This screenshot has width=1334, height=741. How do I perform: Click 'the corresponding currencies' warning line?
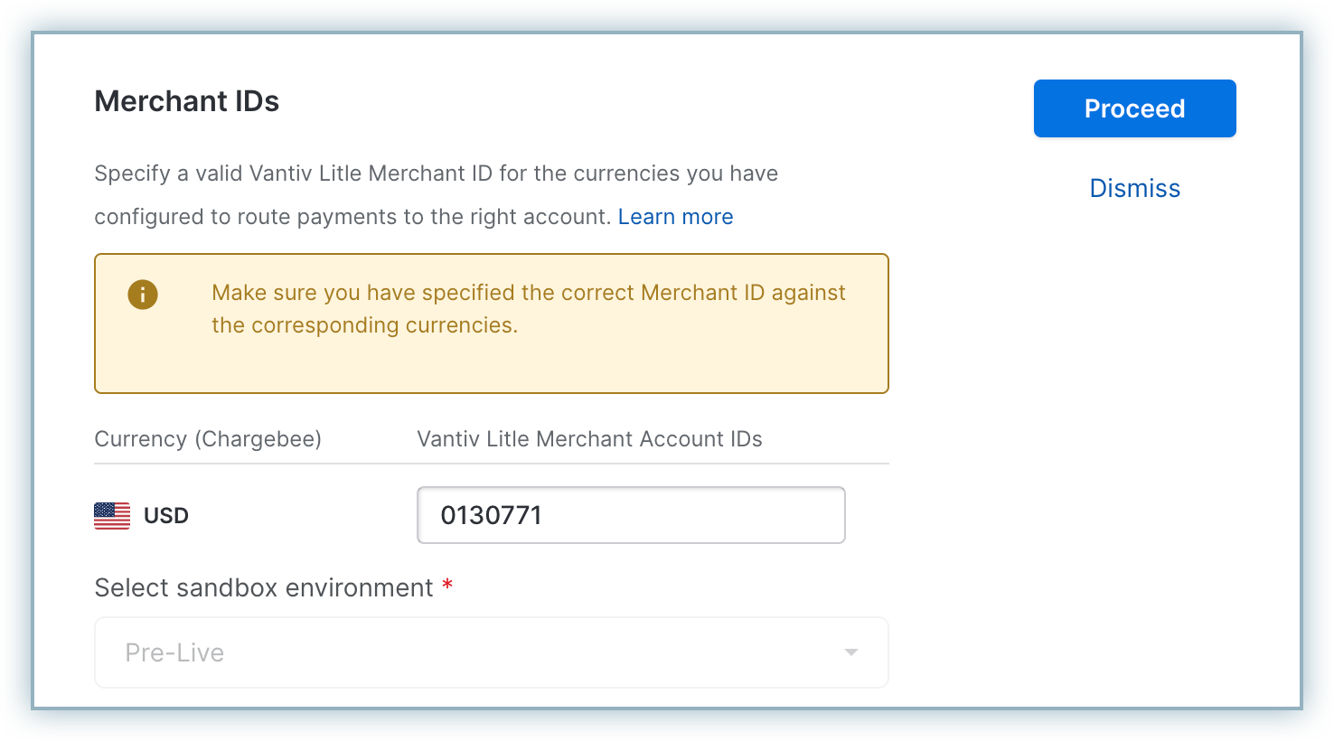(x=364, y=325)
